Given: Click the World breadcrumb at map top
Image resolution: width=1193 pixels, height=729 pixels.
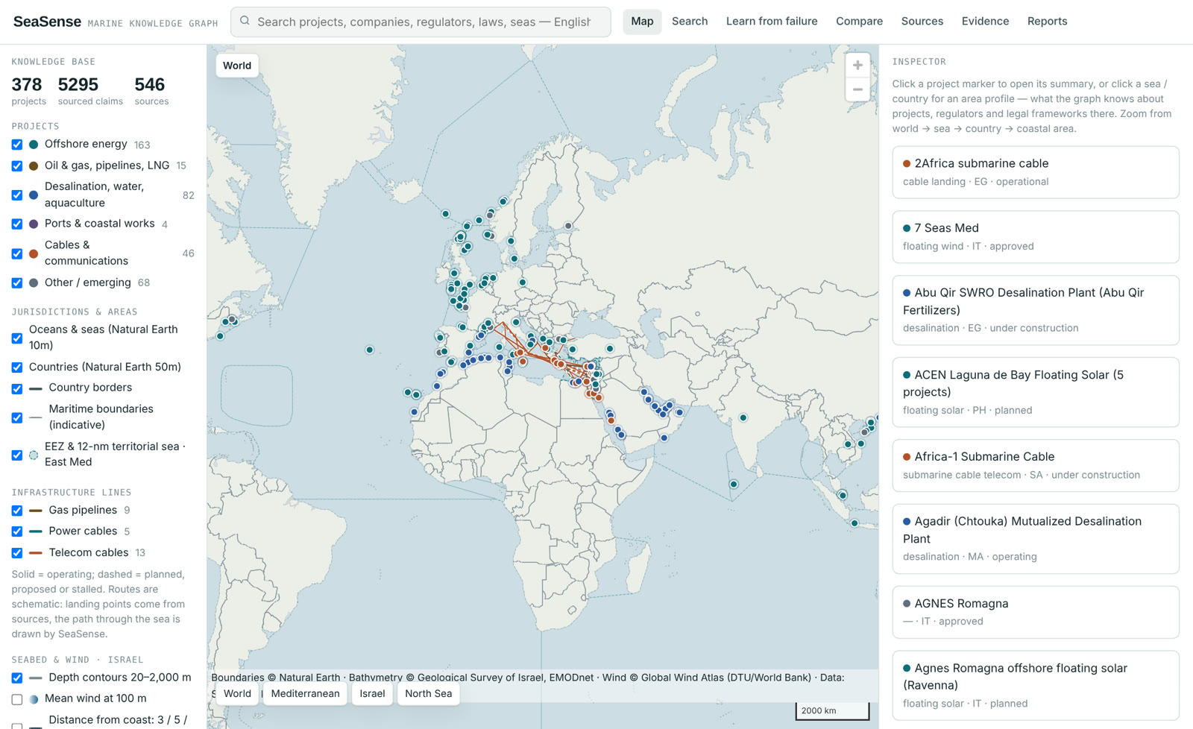Looking at the screenshot, I should point(237,66).
